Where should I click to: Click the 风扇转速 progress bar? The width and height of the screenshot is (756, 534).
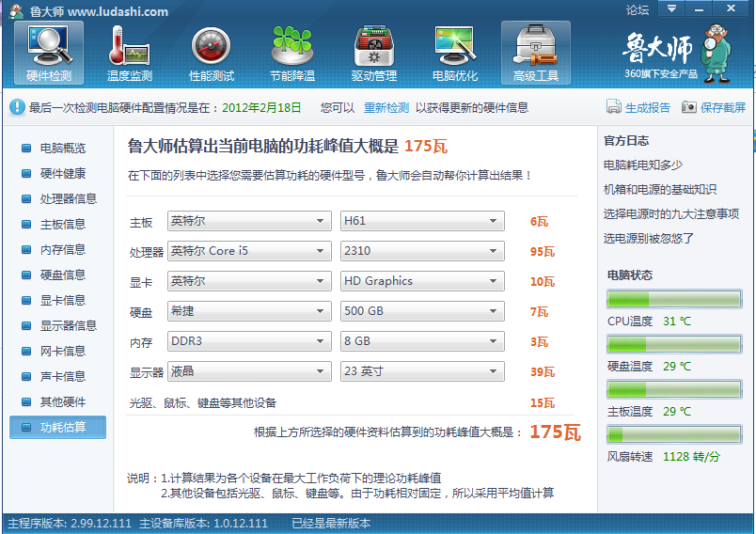674,434
